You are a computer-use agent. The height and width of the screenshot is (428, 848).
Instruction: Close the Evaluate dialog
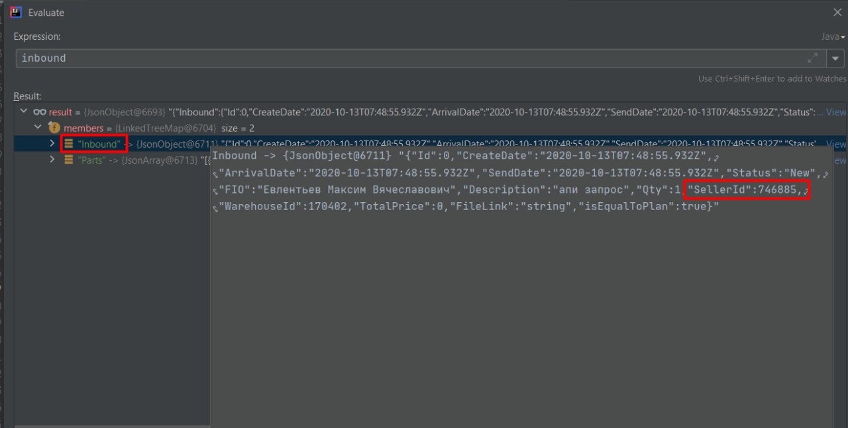(837, 12)
